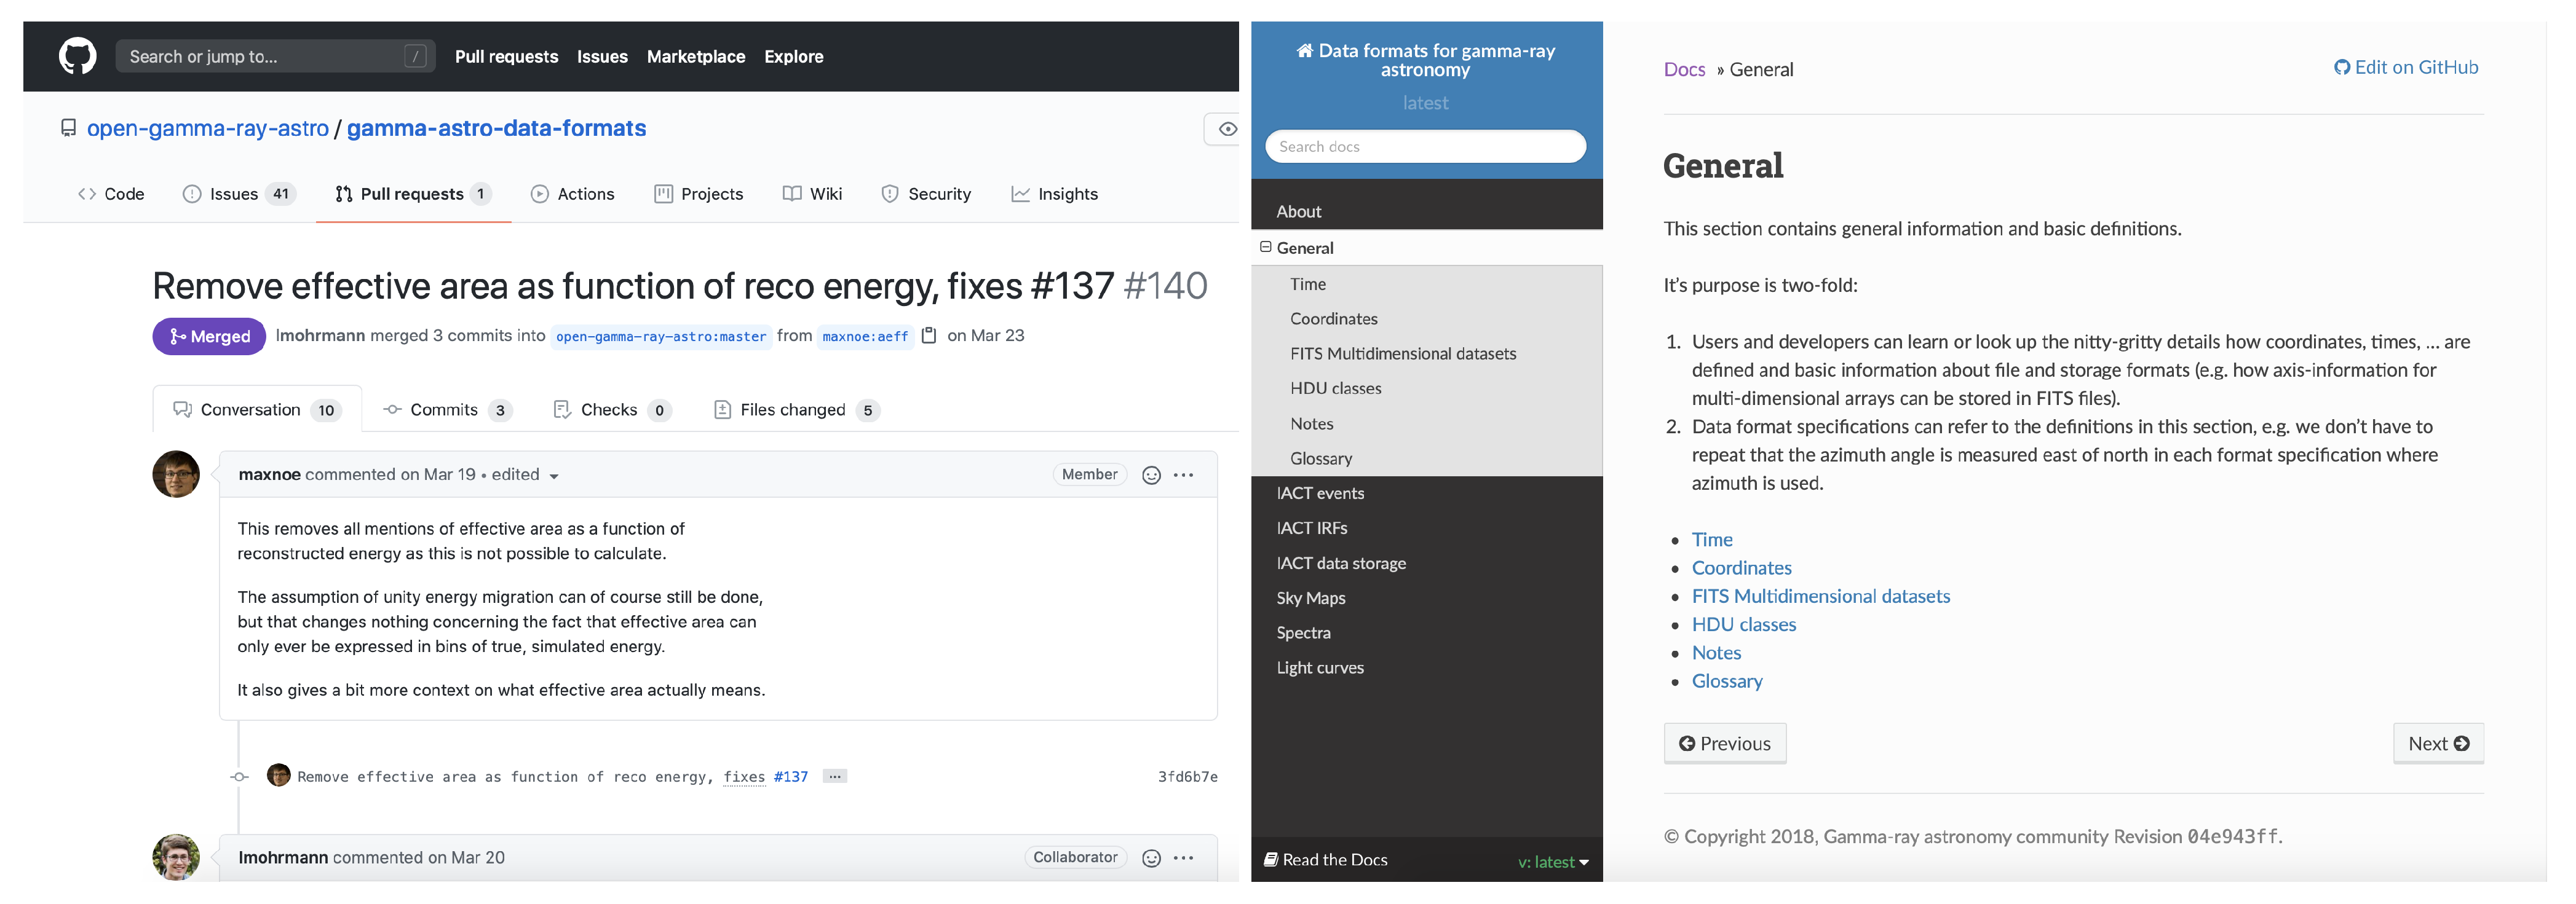The image size is (2576, 904).
Task: Add emoji reaction to maxnoe's comment
Action: pos(1151,476)
